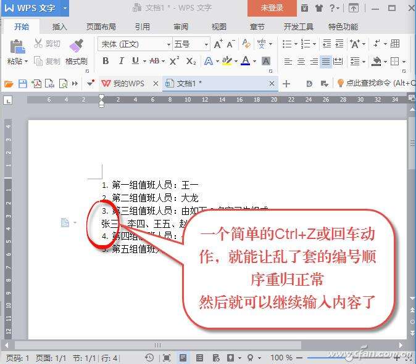
Task: Click the Copy icon
Action: coord(38,62)
